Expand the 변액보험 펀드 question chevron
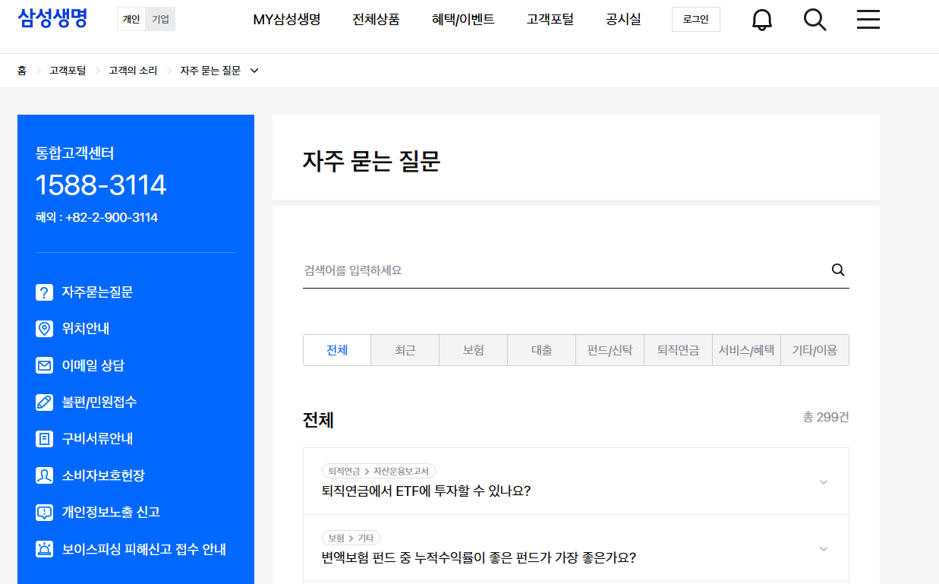This screenshot has width=939, height=584. [x=824, y=548]
